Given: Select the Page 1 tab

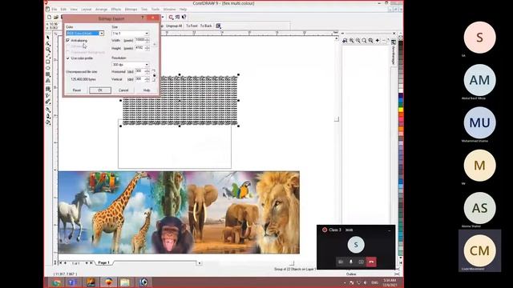Looking at the screenshot, I should coord(103,262).
